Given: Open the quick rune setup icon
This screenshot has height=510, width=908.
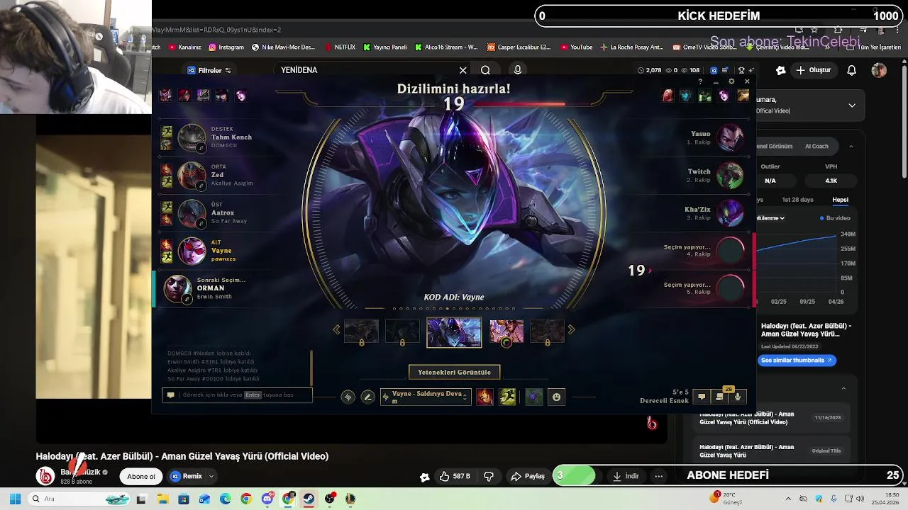Looking at the screenshot, I should coord(348,397).
